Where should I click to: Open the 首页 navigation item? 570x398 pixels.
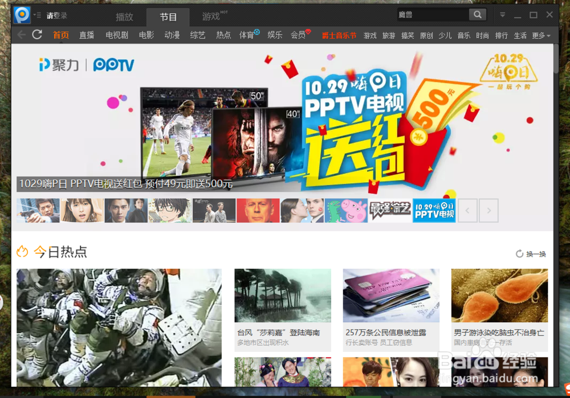coord(61,35)
